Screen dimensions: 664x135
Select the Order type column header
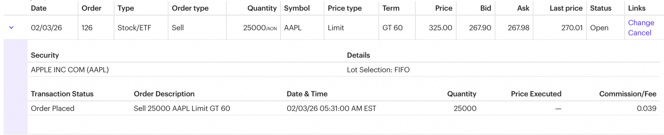tap(190, 8)
